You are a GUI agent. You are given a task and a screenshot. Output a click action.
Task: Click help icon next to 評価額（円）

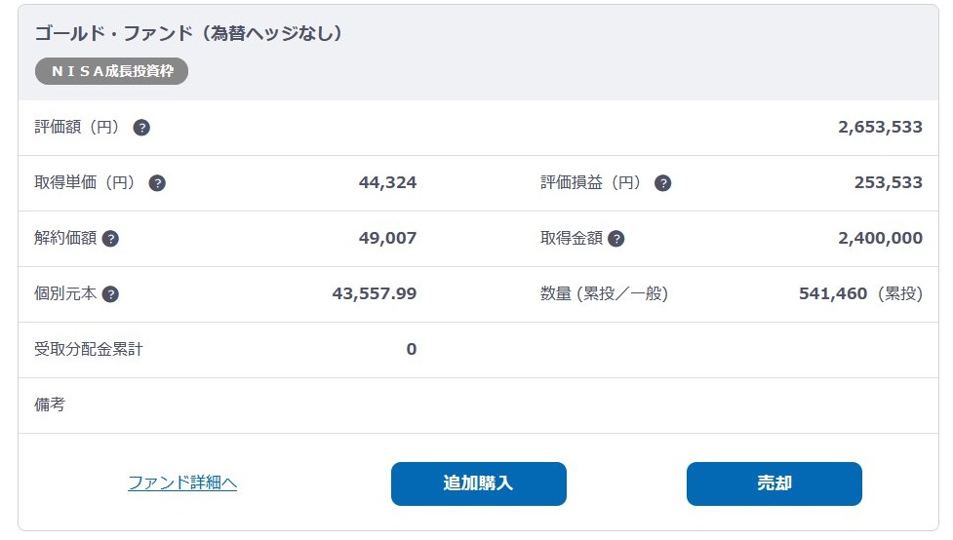(x=141, y=128)
